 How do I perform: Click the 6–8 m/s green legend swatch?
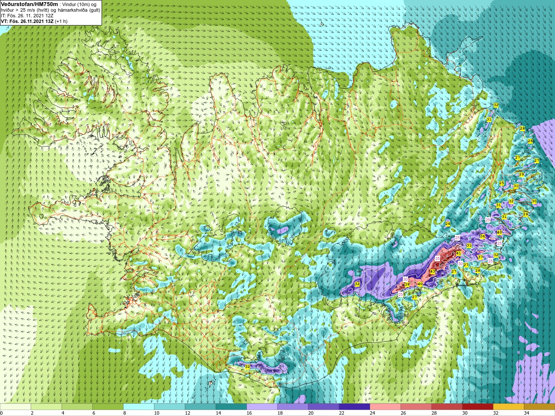108,407
